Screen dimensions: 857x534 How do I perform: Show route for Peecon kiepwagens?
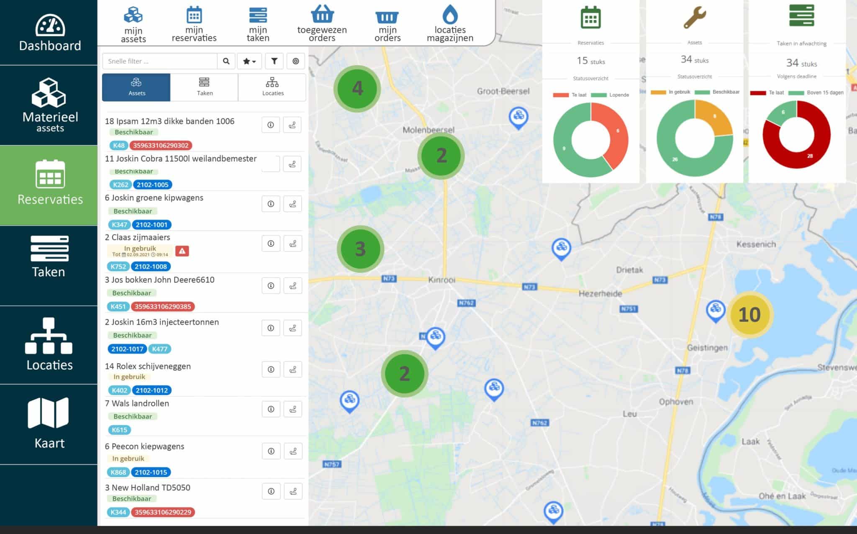tap(293, 451)
